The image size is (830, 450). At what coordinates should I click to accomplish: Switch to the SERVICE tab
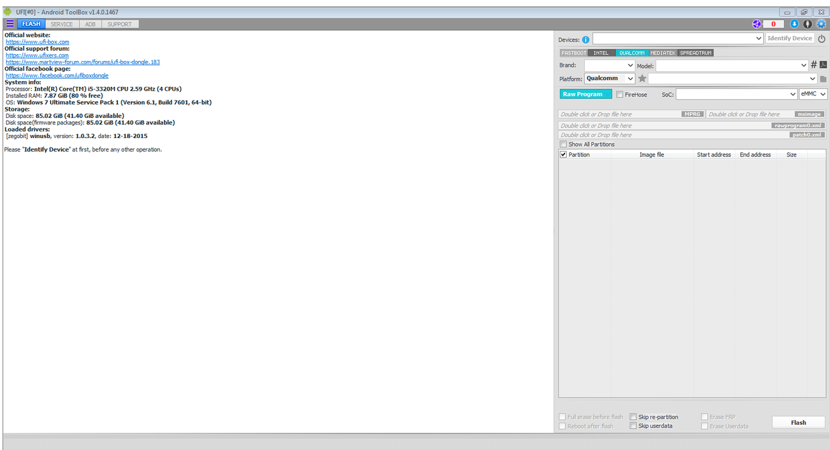(62, 24)
